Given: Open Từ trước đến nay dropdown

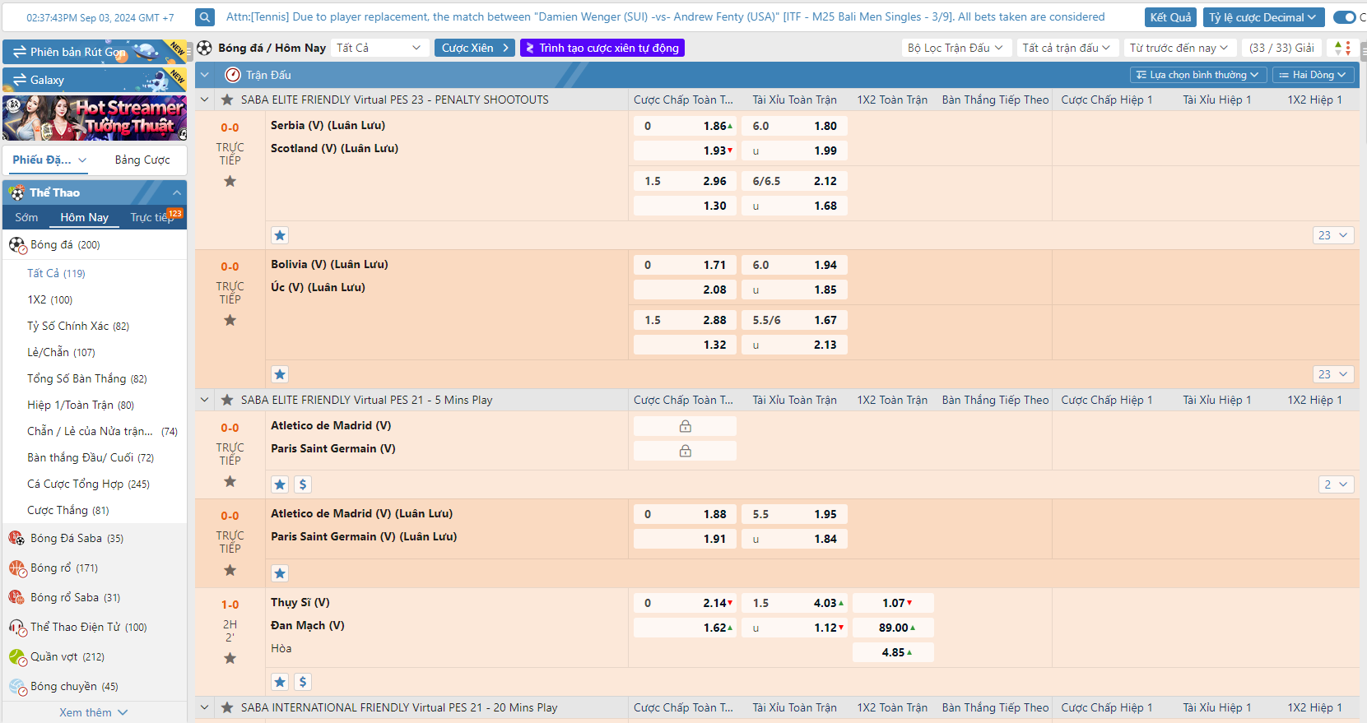Looking at the screenshot, I should pyautogui.click(x=1179, y=48).
